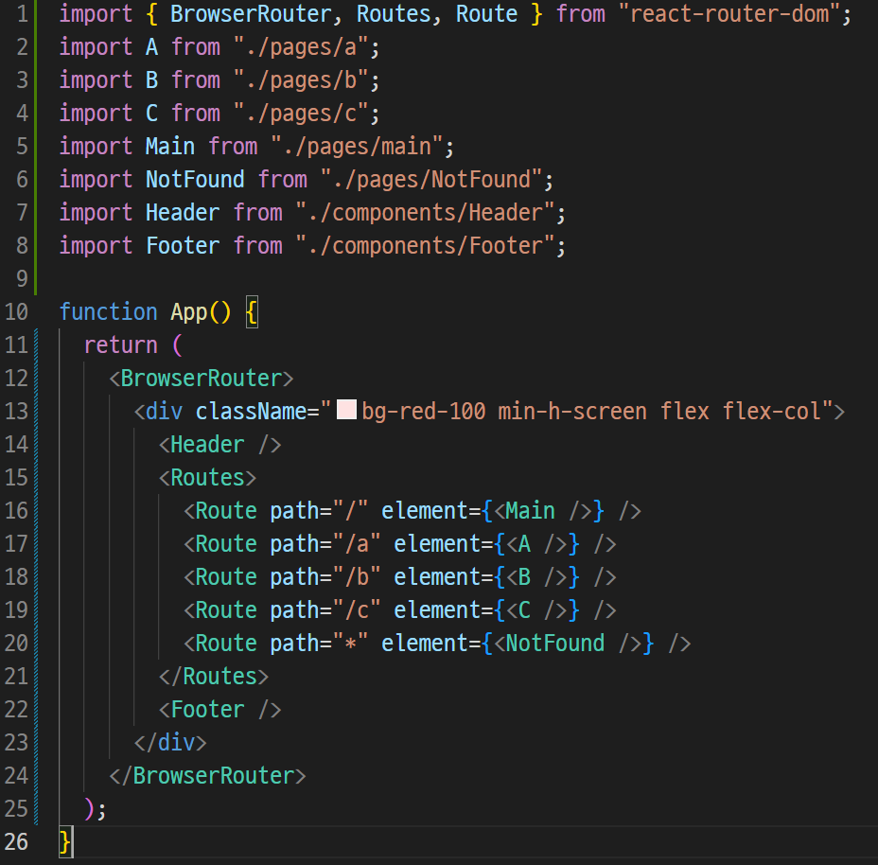This screenshot has height=865, width=878.
Task: Click the closing </BrowserRouter> tag
Action: [x=208, y=775]
